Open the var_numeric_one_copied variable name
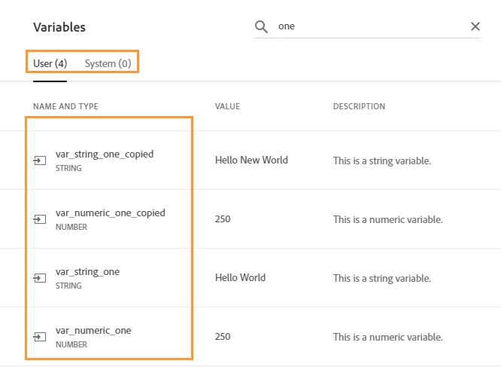Screen dimensions: 501x376 [111, 212]
